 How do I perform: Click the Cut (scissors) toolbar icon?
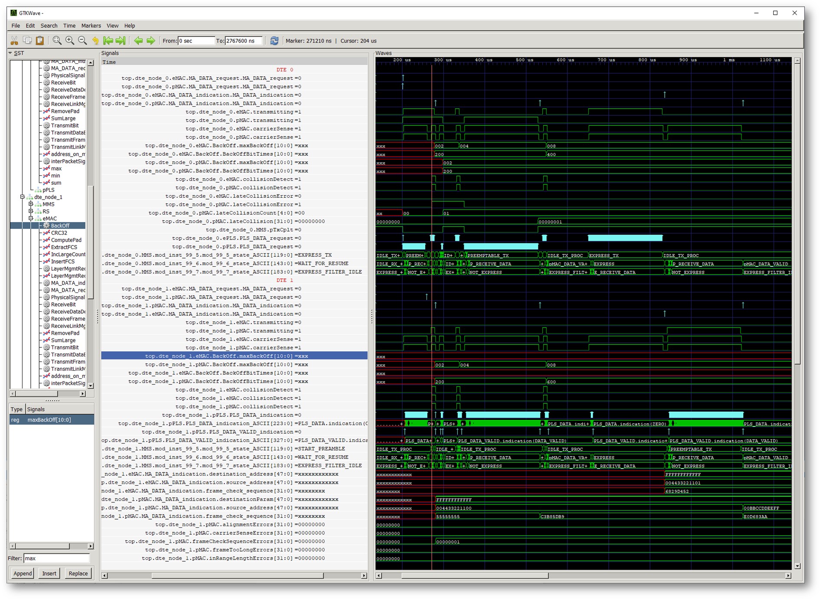14,41
